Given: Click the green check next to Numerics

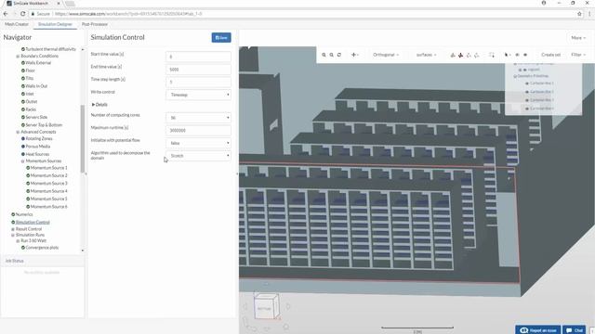Looking at the screenshot, I should coord(13,214).
